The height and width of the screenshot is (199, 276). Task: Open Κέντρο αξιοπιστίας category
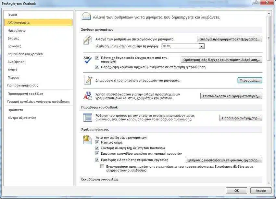pyautogui.click(x=38, y=118)
